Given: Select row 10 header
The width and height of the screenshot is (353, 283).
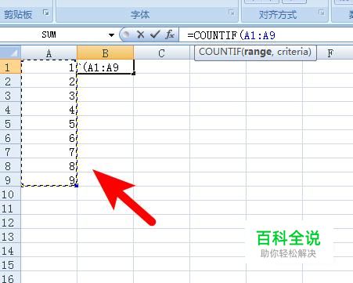Looking at the screenshot, I should point(10,194).
